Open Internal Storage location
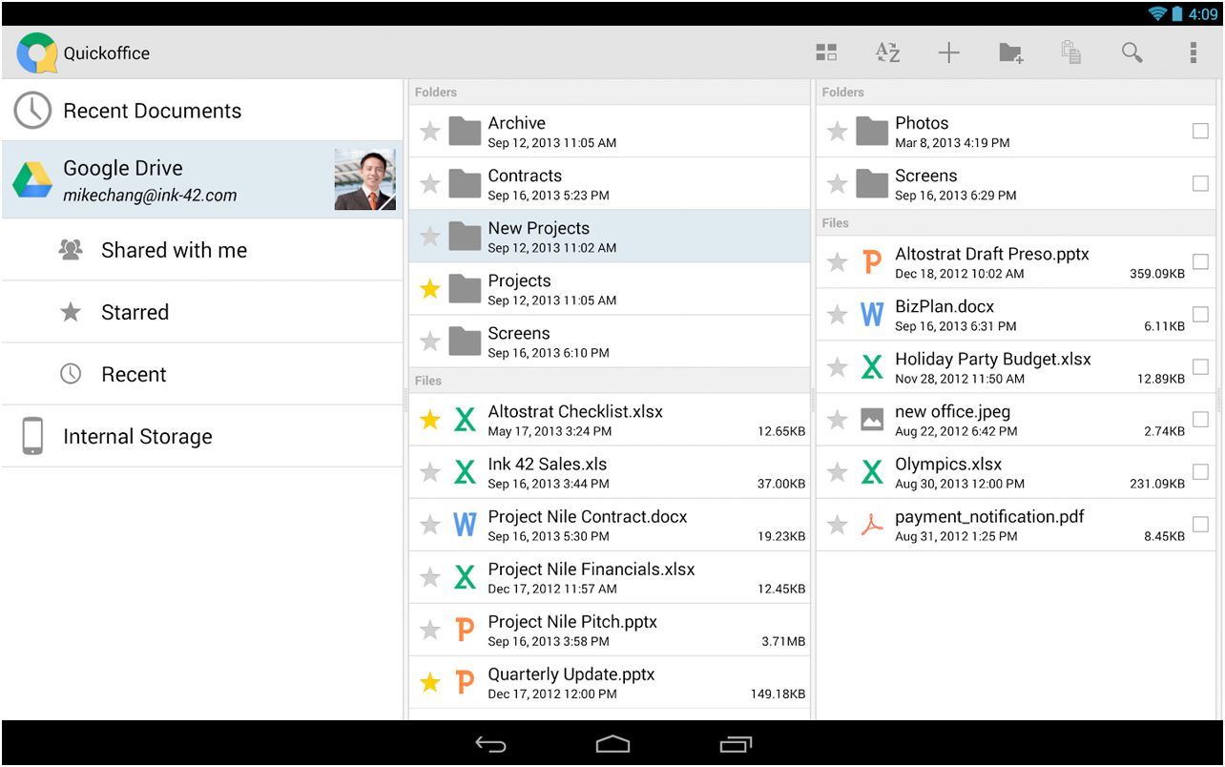The image size is (1225, 767). (x=137, y=437)
